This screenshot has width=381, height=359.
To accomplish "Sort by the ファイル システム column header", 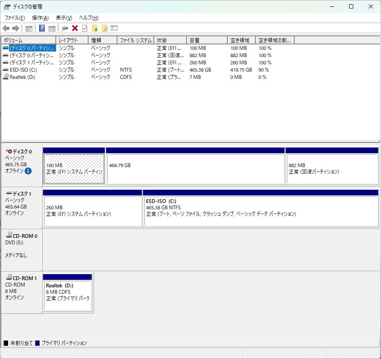I will 135,40.
